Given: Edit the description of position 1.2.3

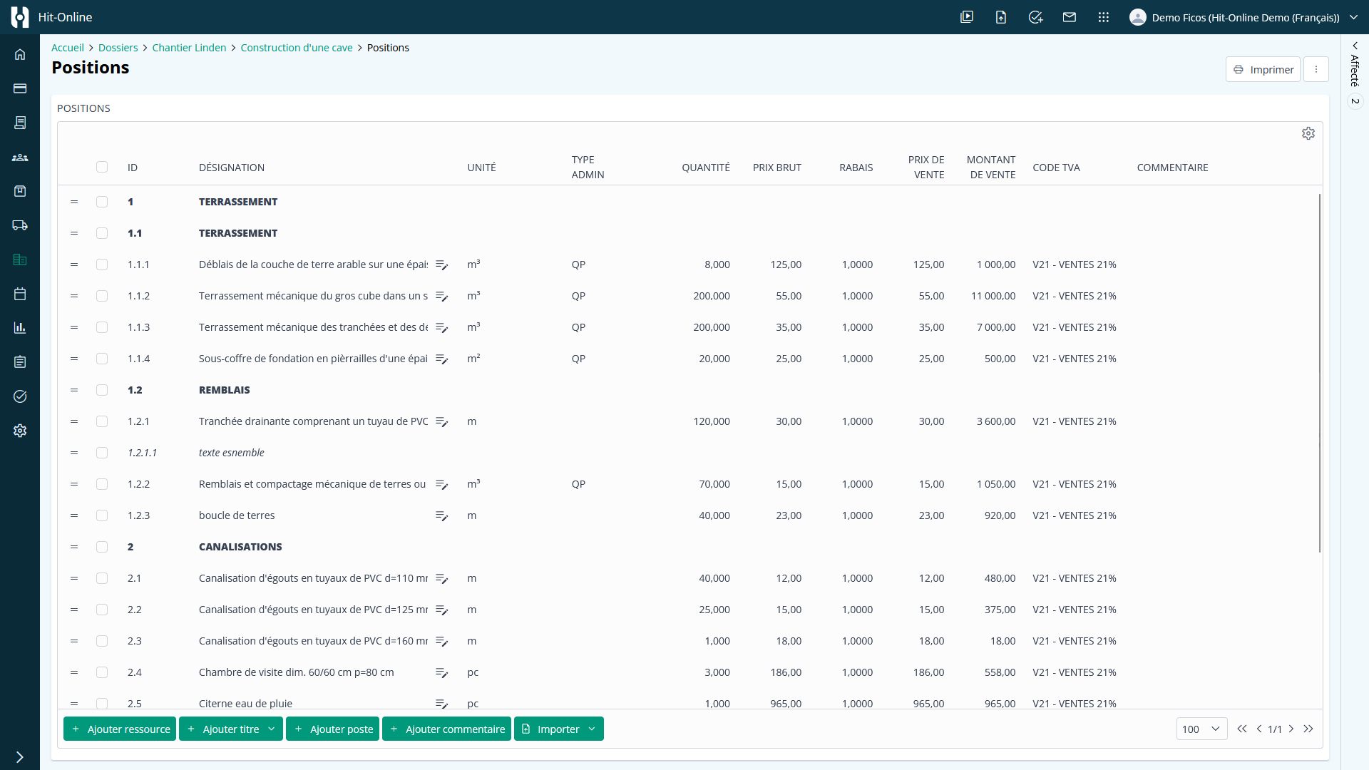Looking at the screenshot, I should pos(442,516).
